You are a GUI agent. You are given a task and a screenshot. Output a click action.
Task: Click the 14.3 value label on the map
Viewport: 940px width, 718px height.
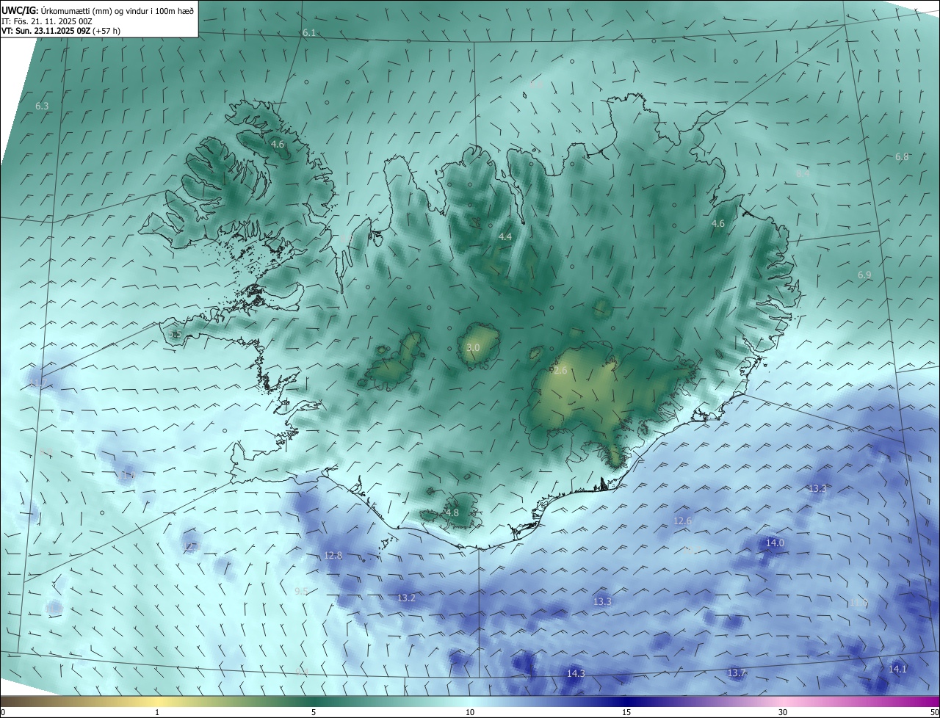pos(576,673)
